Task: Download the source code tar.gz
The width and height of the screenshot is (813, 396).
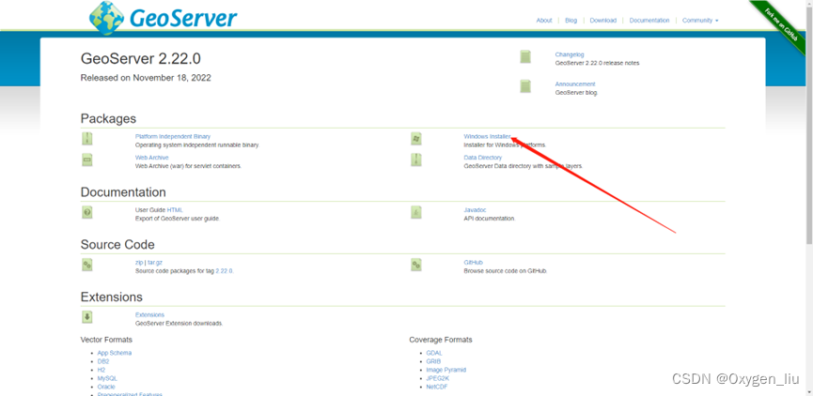Action: (155, 263)
